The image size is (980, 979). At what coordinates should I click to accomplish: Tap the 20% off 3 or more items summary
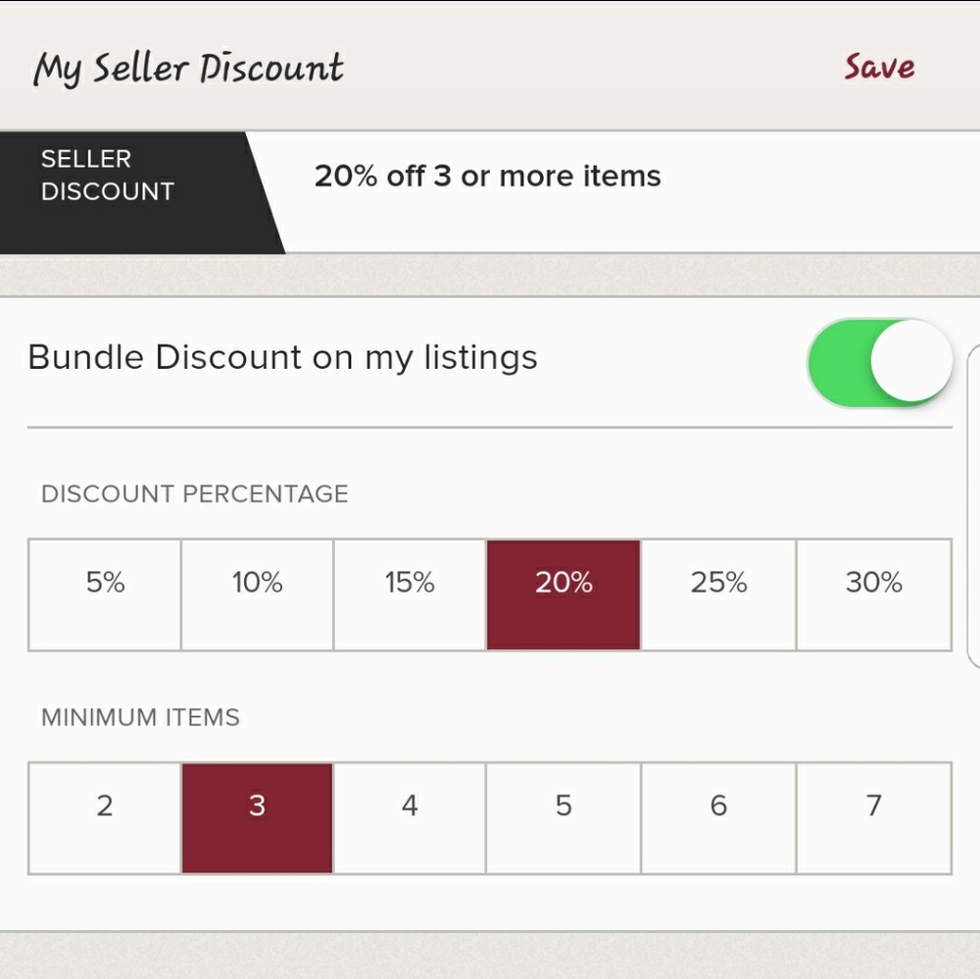(x=487, y=177)
